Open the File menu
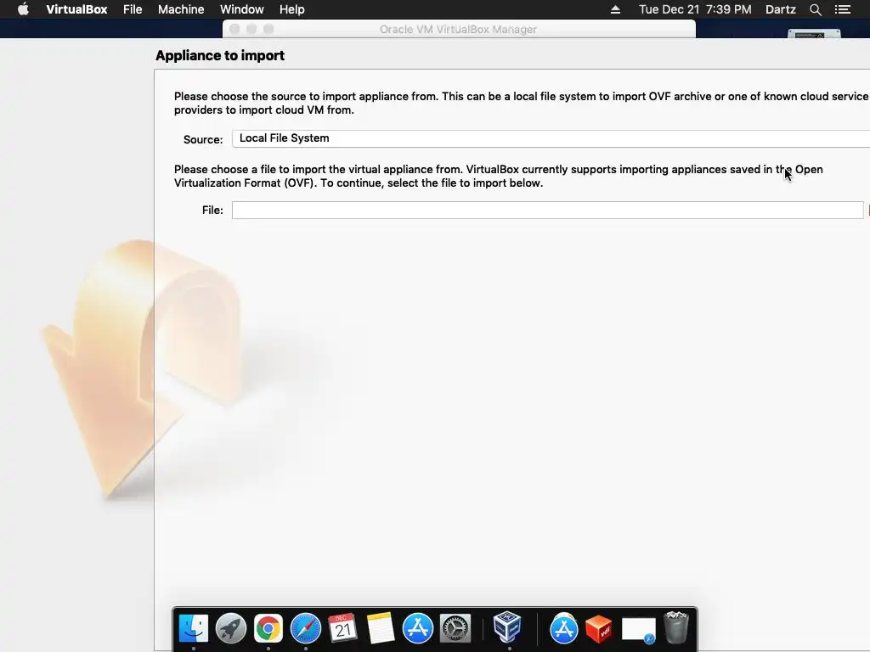The height and width of the screenshot is (652, 870). (133, 9)
